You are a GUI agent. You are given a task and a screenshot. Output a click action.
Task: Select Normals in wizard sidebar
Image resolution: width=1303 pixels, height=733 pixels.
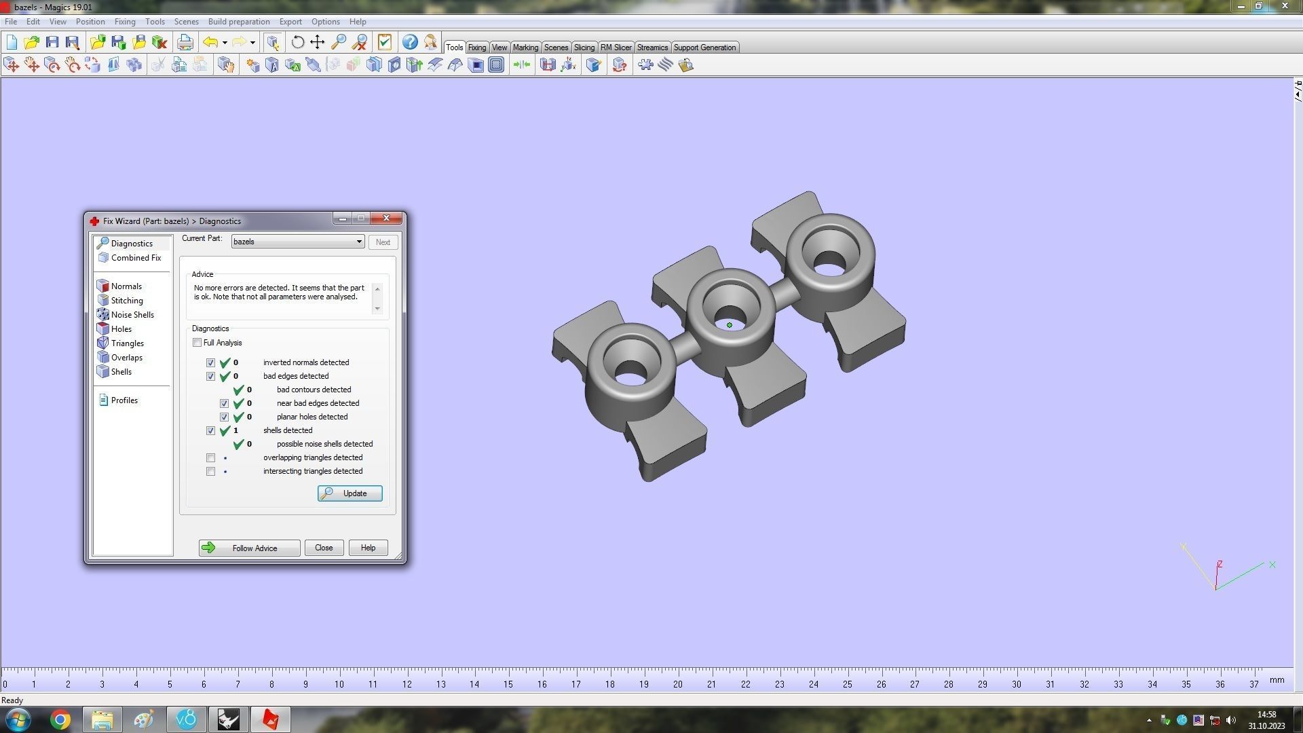(119, 286)
